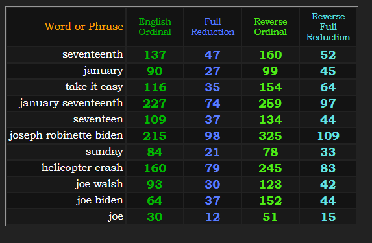Viewport: 372px width, 243px height.
Task: Click the English Ordinal value 93
Action: coord(155,185)
